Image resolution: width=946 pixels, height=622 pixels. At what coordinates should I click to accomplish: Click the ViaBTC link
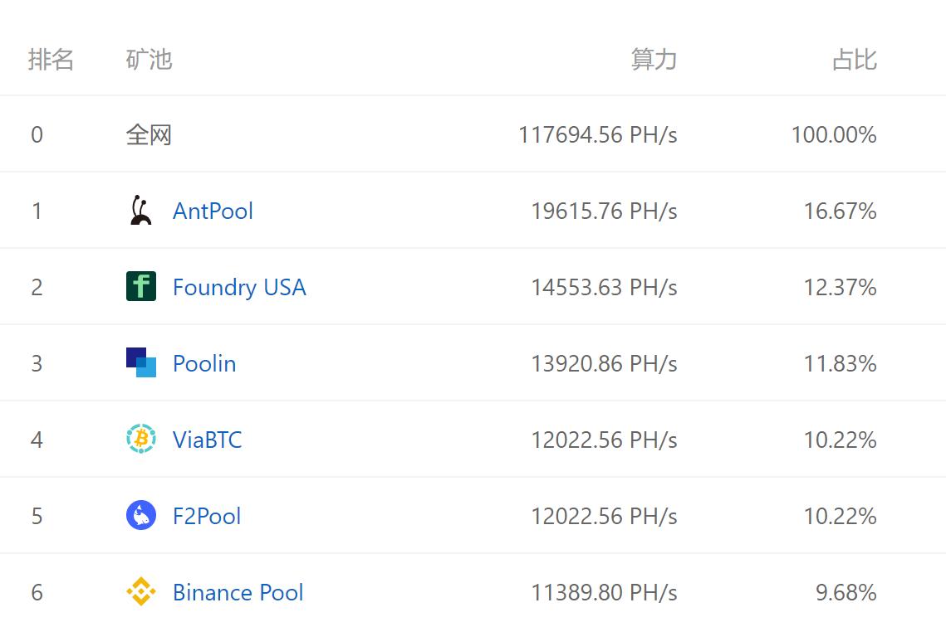[x=207, y=440]
